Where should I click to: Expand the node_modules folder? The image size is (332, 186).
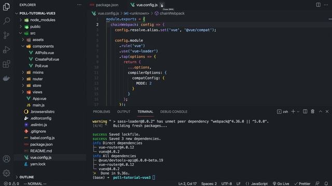coord(43,20)
